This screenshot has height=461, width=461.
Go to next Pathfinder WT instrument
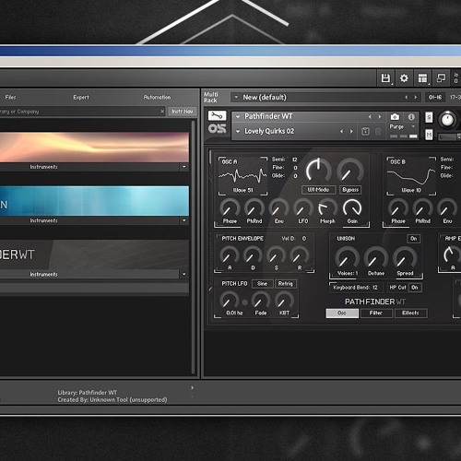coord(380,117)
